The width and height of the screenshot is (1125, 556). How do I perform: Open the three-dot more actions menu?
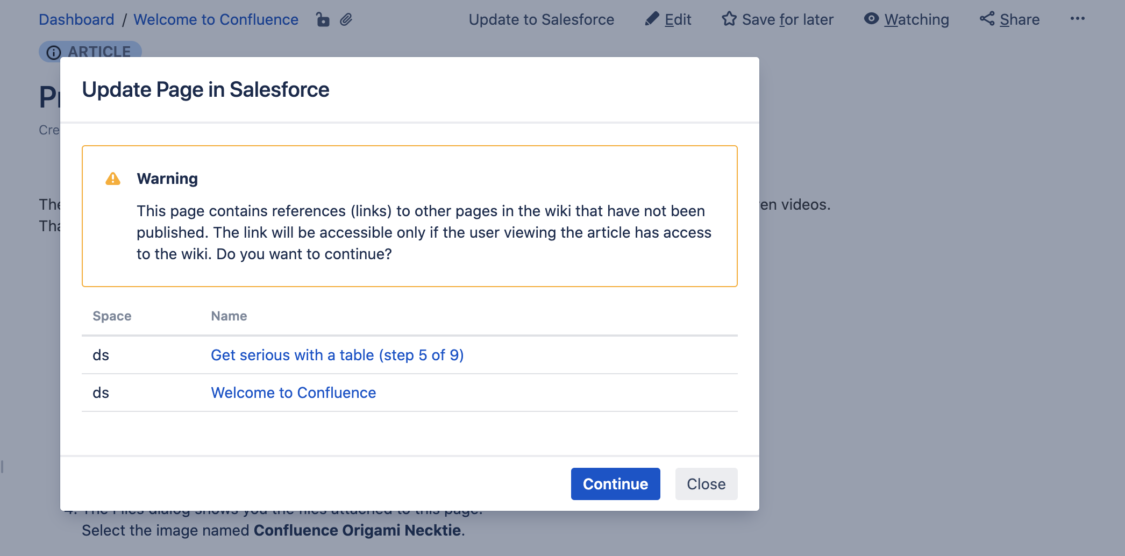coord(1077,19)
